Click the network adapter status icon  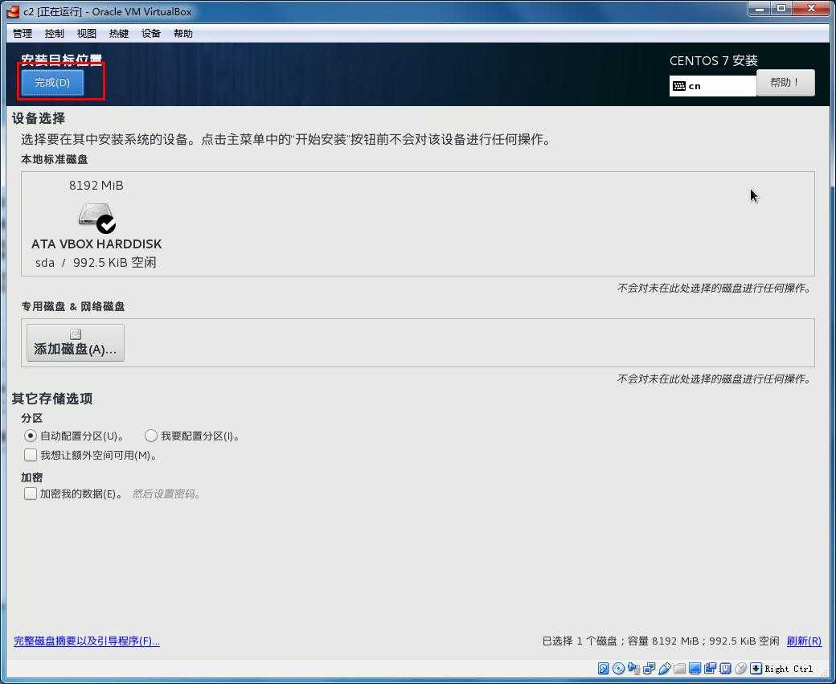point(649,668)
